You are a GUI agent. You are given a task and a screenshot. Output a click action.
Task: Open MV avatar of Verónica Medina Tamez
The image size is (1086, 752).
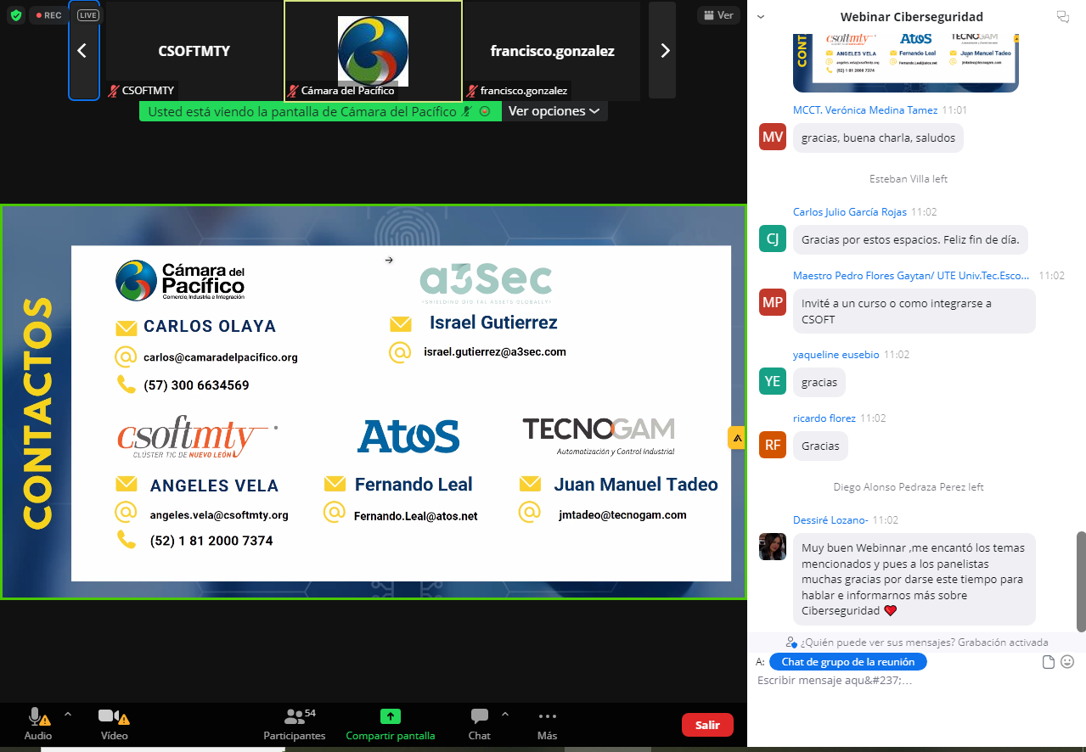(773, 137)
